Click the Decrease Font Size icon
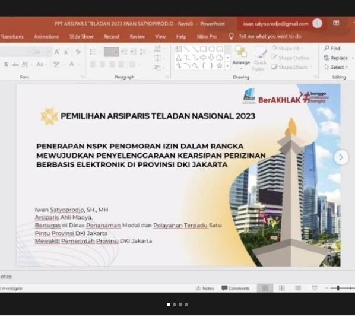The width and height of the screenshot is (355, 317). (66, 52)
